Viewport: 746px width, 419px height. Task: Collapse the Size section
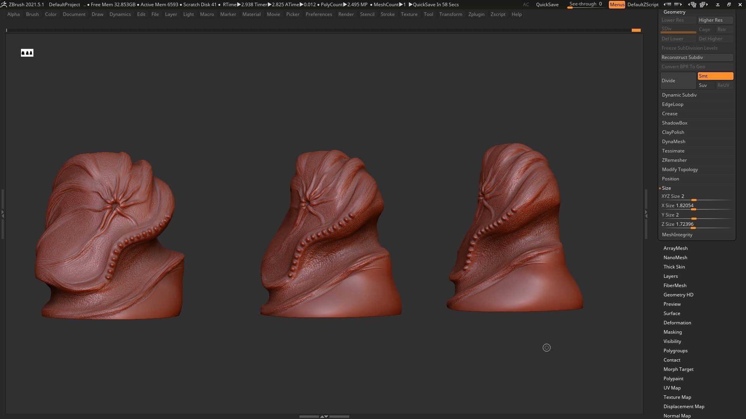pos(666,188)
